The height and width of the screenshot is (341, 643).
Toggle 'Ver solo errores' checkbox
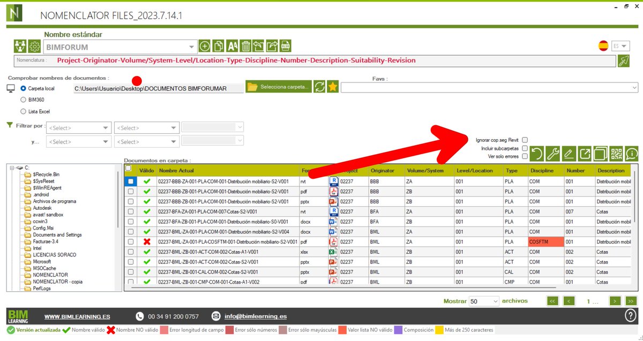click(525, 156)
